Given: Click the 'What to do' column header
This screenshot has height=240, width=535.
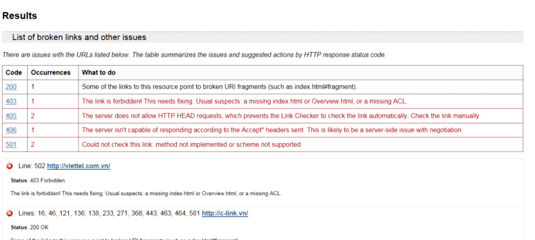Looking at the screenshot, I should click(98, 73).
